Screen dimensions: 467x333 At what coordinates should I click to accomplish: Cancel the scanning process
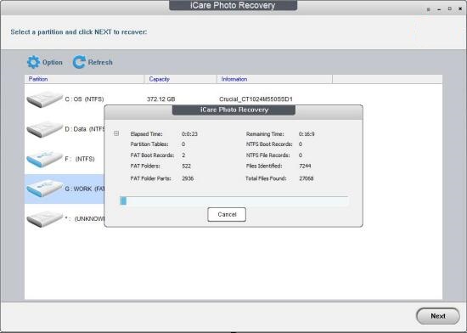[227, 214]
